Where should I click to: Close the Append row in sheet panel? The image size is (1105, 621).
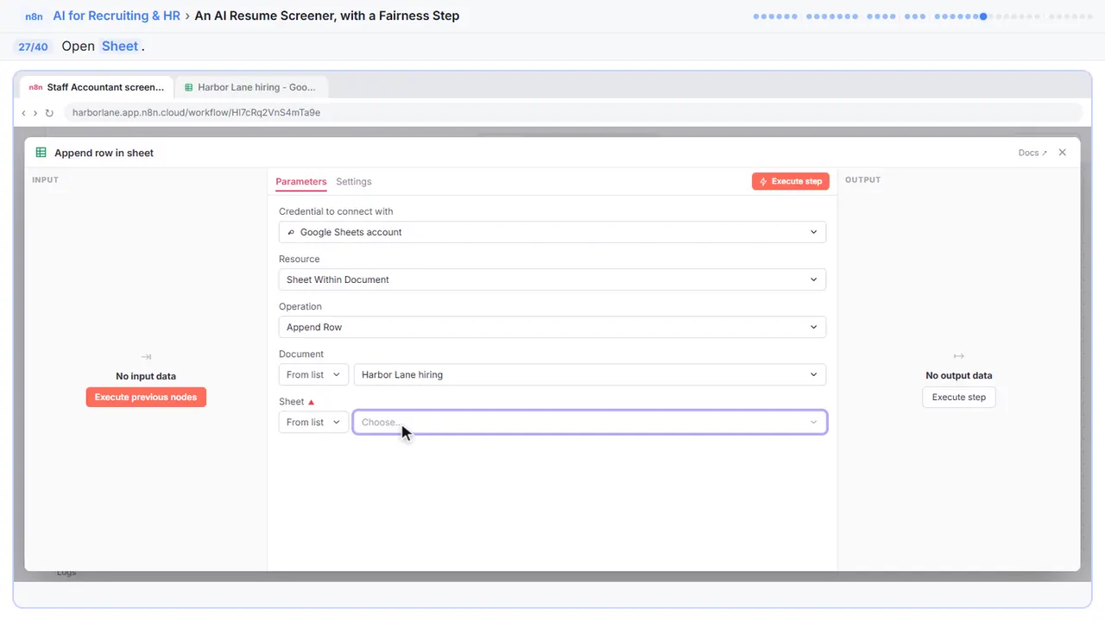1063,153
